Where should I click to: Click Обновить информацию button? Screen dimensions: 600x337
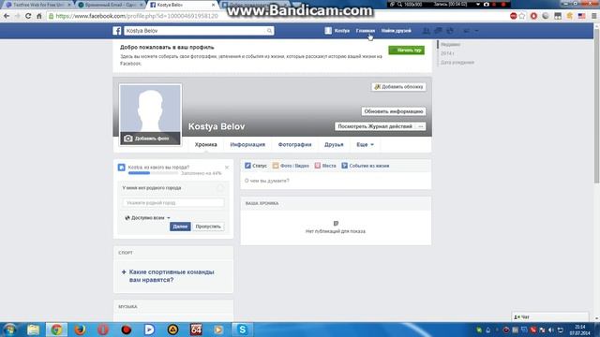tap(394, 111)
